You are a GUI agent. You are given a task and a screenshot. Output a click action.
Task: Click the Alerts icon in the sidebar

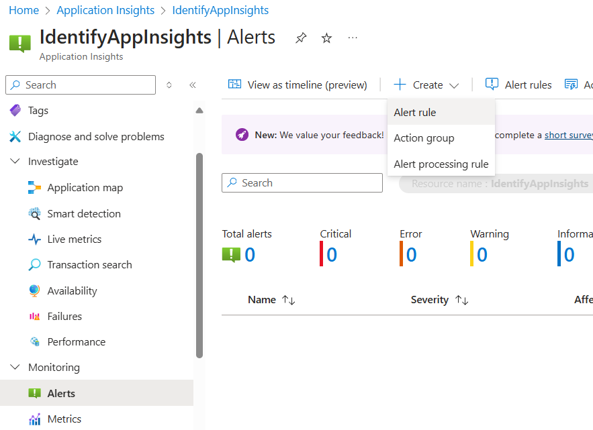coord(34,393)
